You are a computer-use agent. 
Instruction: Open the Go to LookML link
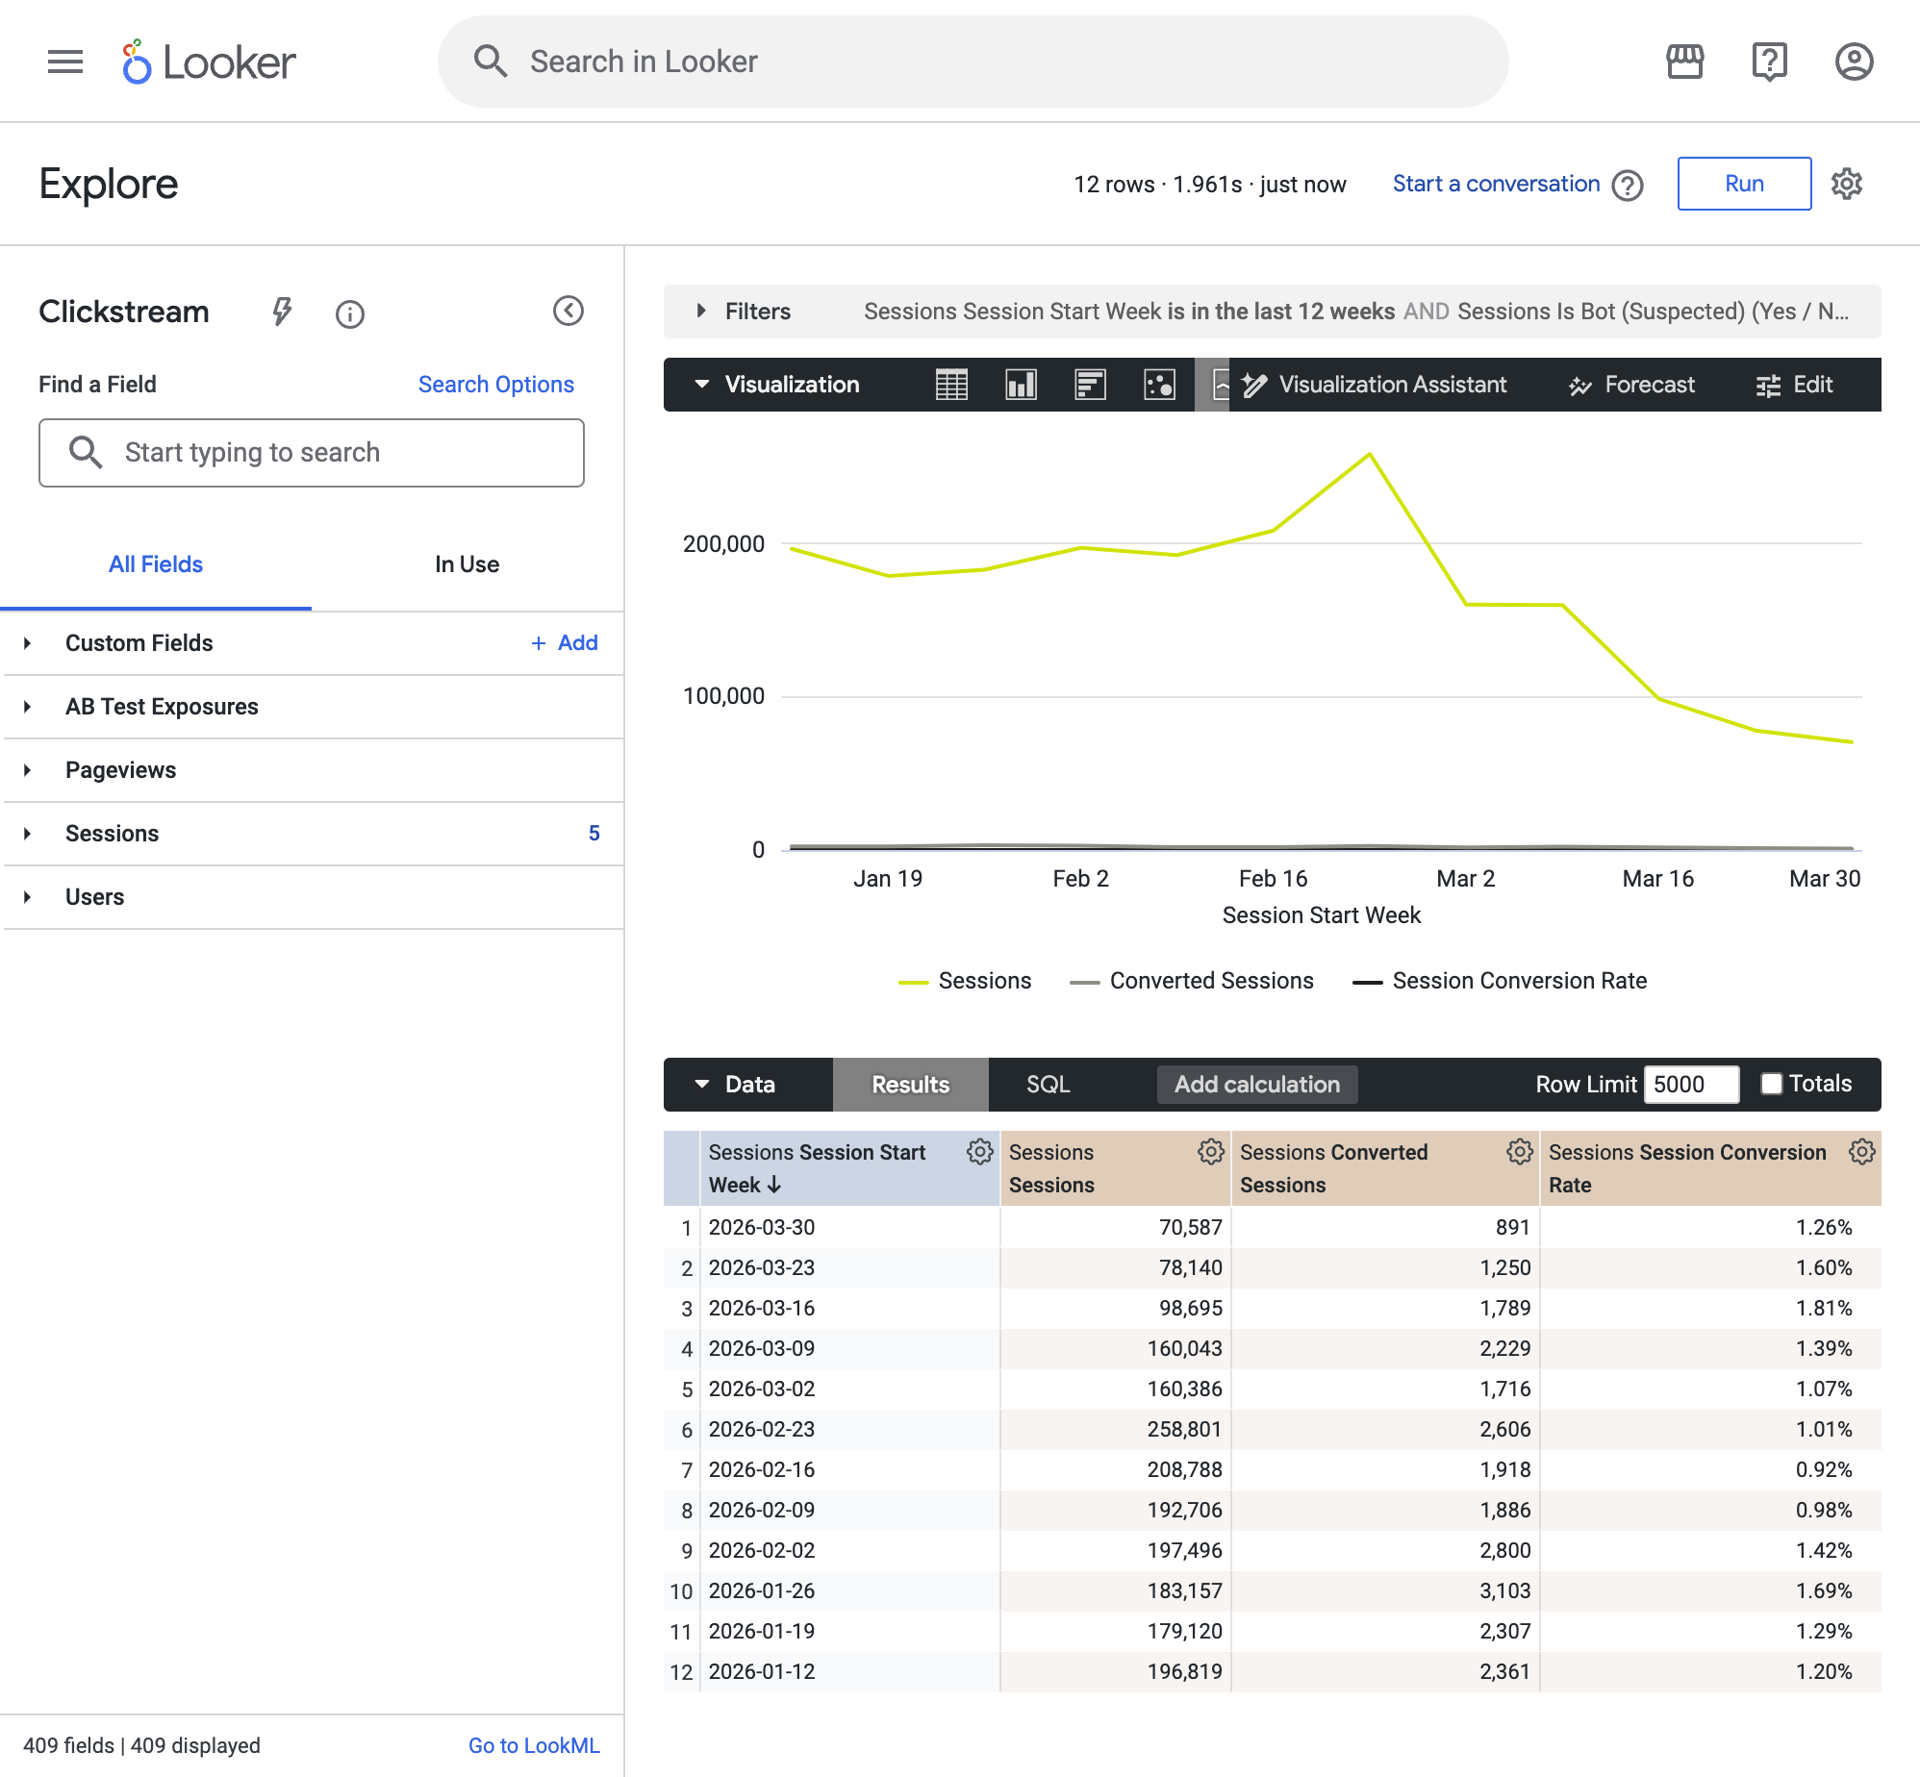534,1745
